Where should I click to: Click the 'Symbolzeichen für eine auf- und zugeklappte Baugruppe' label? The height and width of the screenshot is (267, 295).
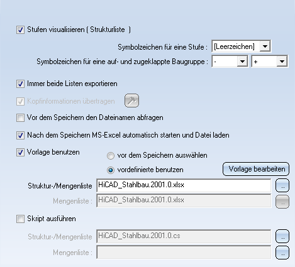point(123,62)
